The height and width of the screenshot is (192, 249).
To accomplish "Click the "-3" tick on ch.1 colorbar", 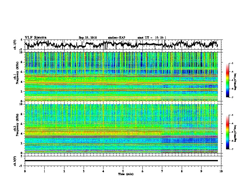I will 232,63.
